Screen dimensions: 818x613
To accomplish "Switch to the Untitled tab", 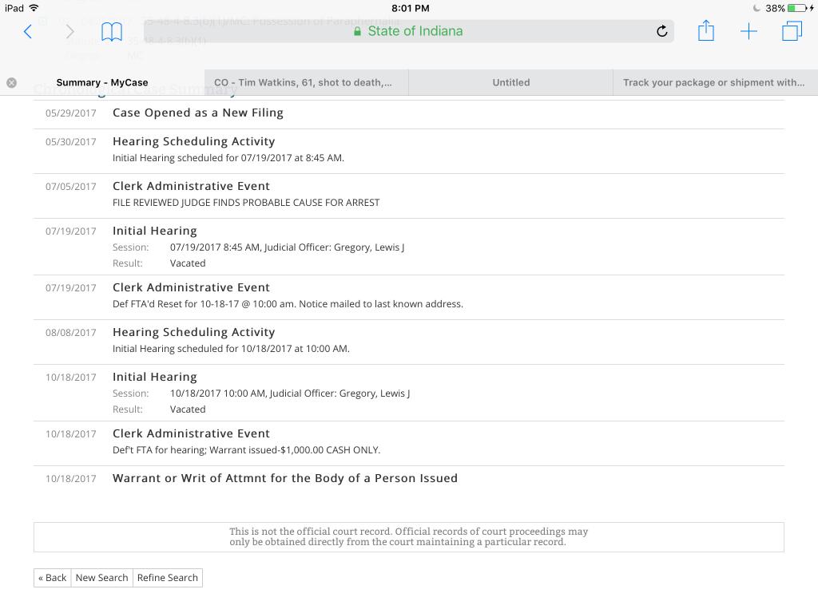I will tap(511, 82).
